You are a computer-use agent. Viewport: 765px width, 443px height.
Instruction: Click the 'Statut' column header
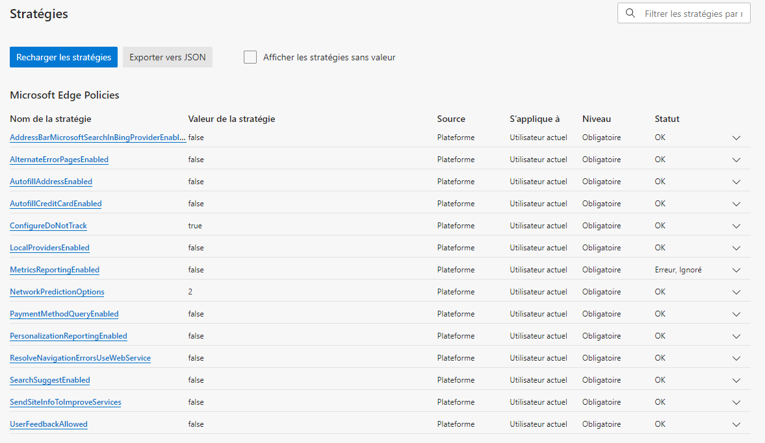667,119
